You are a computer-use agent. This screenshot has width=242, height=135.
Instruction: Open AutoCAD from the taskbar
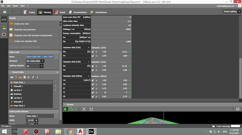(80, 131)
